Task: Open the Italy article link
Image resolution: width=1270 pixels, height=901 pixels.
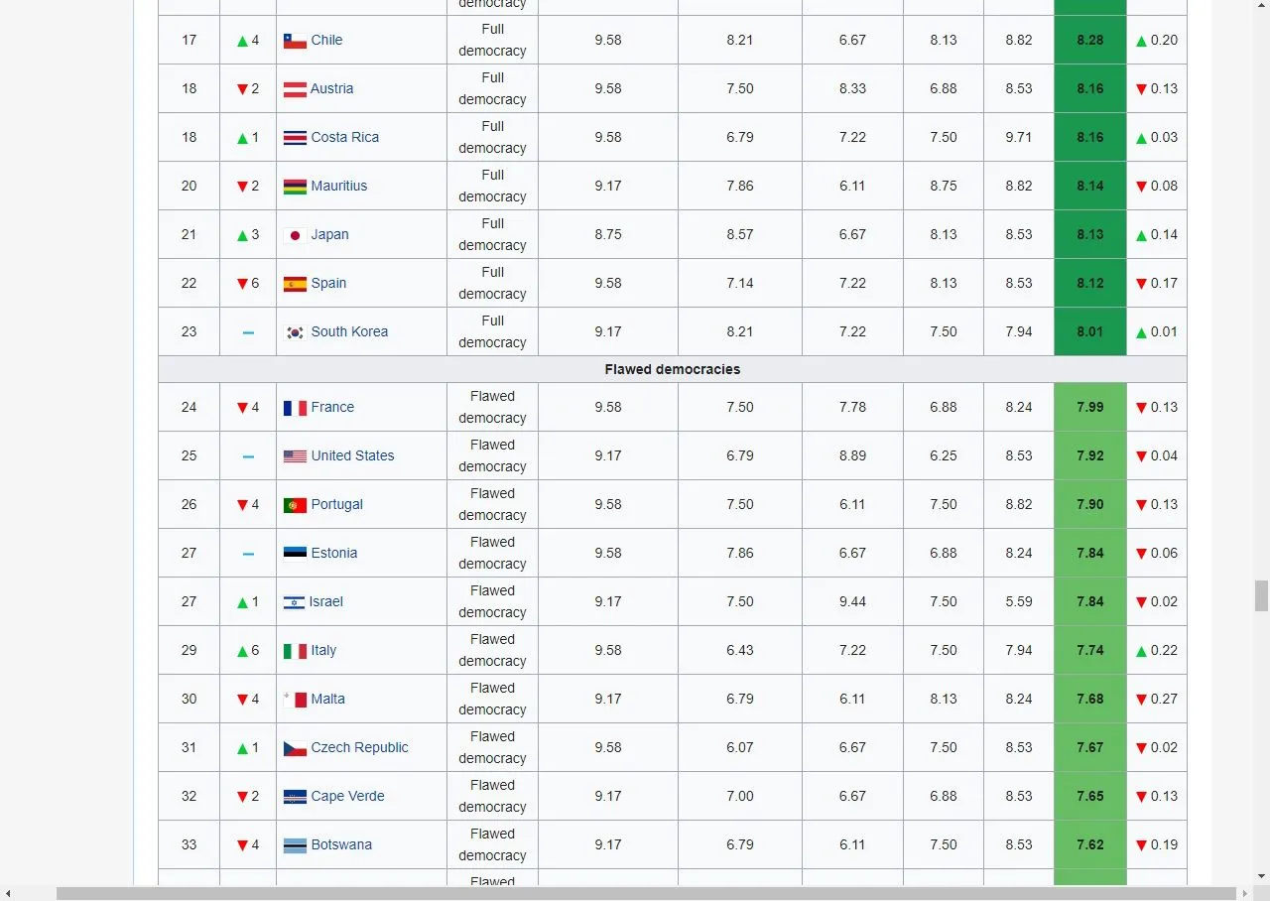Action: 321,650
